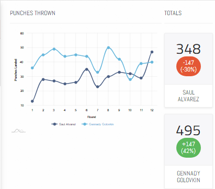Click Golovkin's round 7 data point

coord(98,73)
